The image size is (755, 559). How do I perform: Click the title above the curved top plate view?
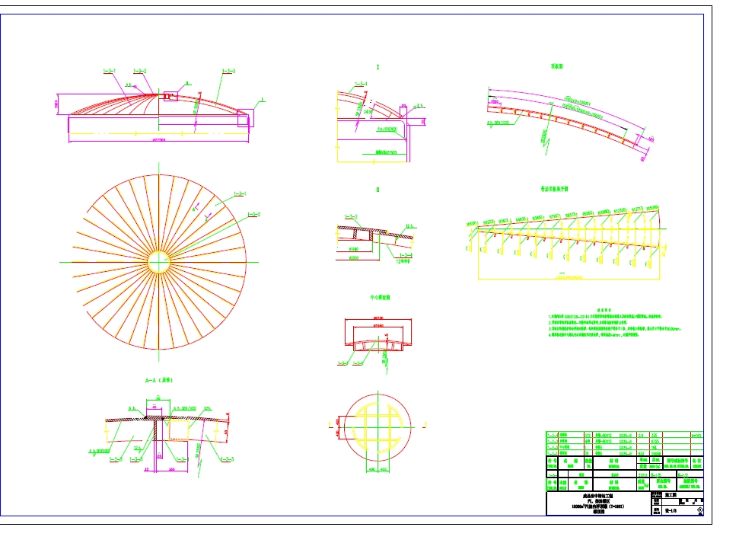[556, 66]
